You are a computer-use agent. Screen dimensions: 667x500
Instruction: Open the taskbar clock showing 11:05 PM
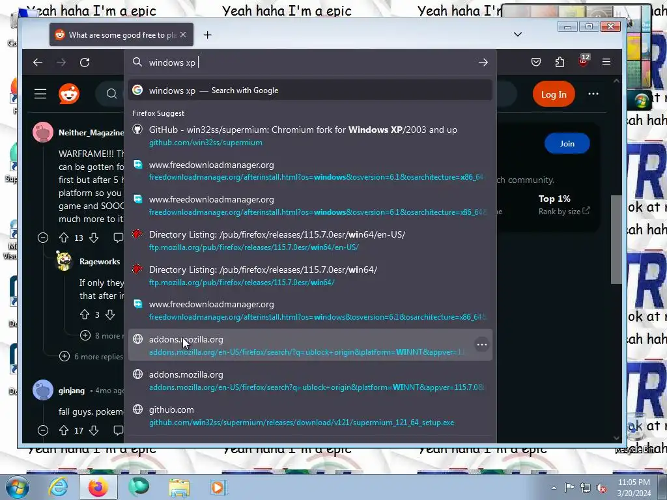(x=634, y=488)
